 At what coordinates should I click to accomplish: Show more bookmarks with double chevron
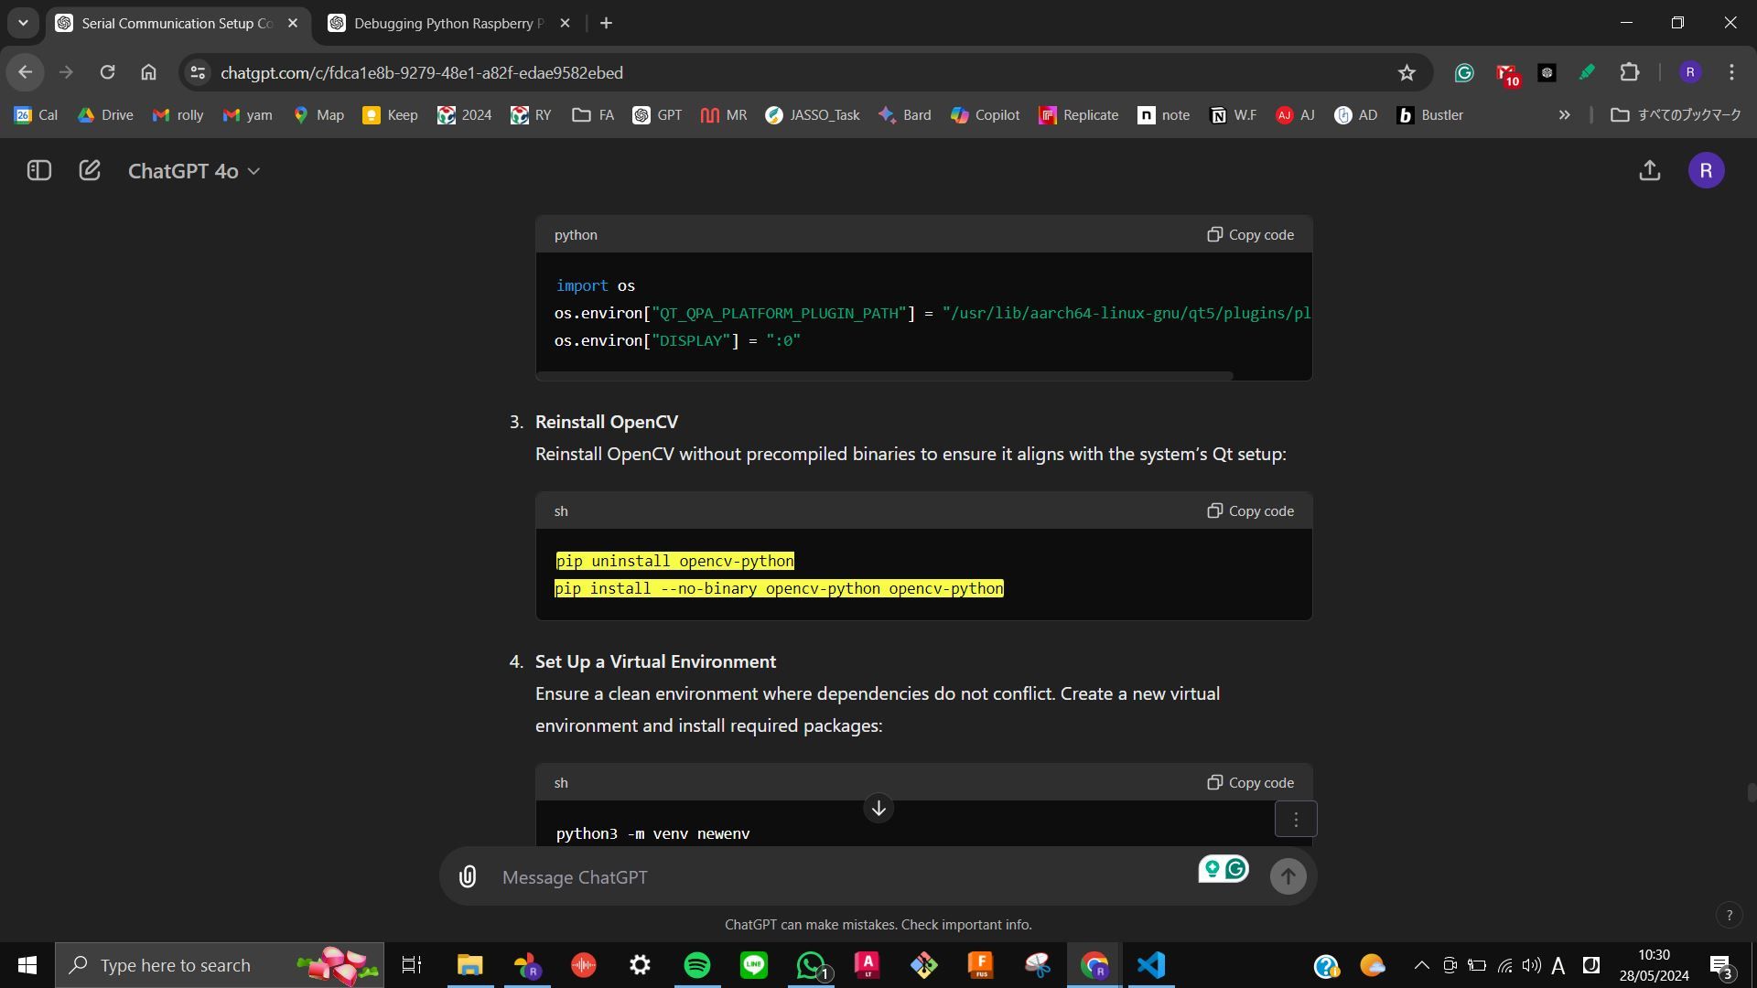click(1564, 115)
